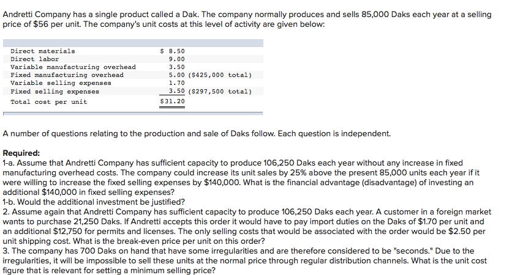This screenshot has width=523, height=275.
Task: Click Fixed manufacturing overhead label
Action: click(x=67, y=75)
